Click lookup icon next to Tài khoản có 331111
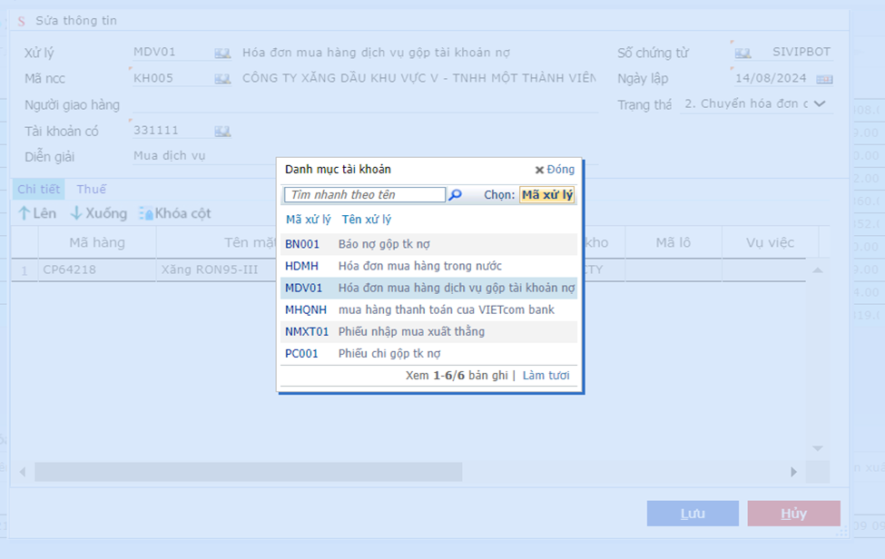Screen dimensions: 885x559 [222, 132]
